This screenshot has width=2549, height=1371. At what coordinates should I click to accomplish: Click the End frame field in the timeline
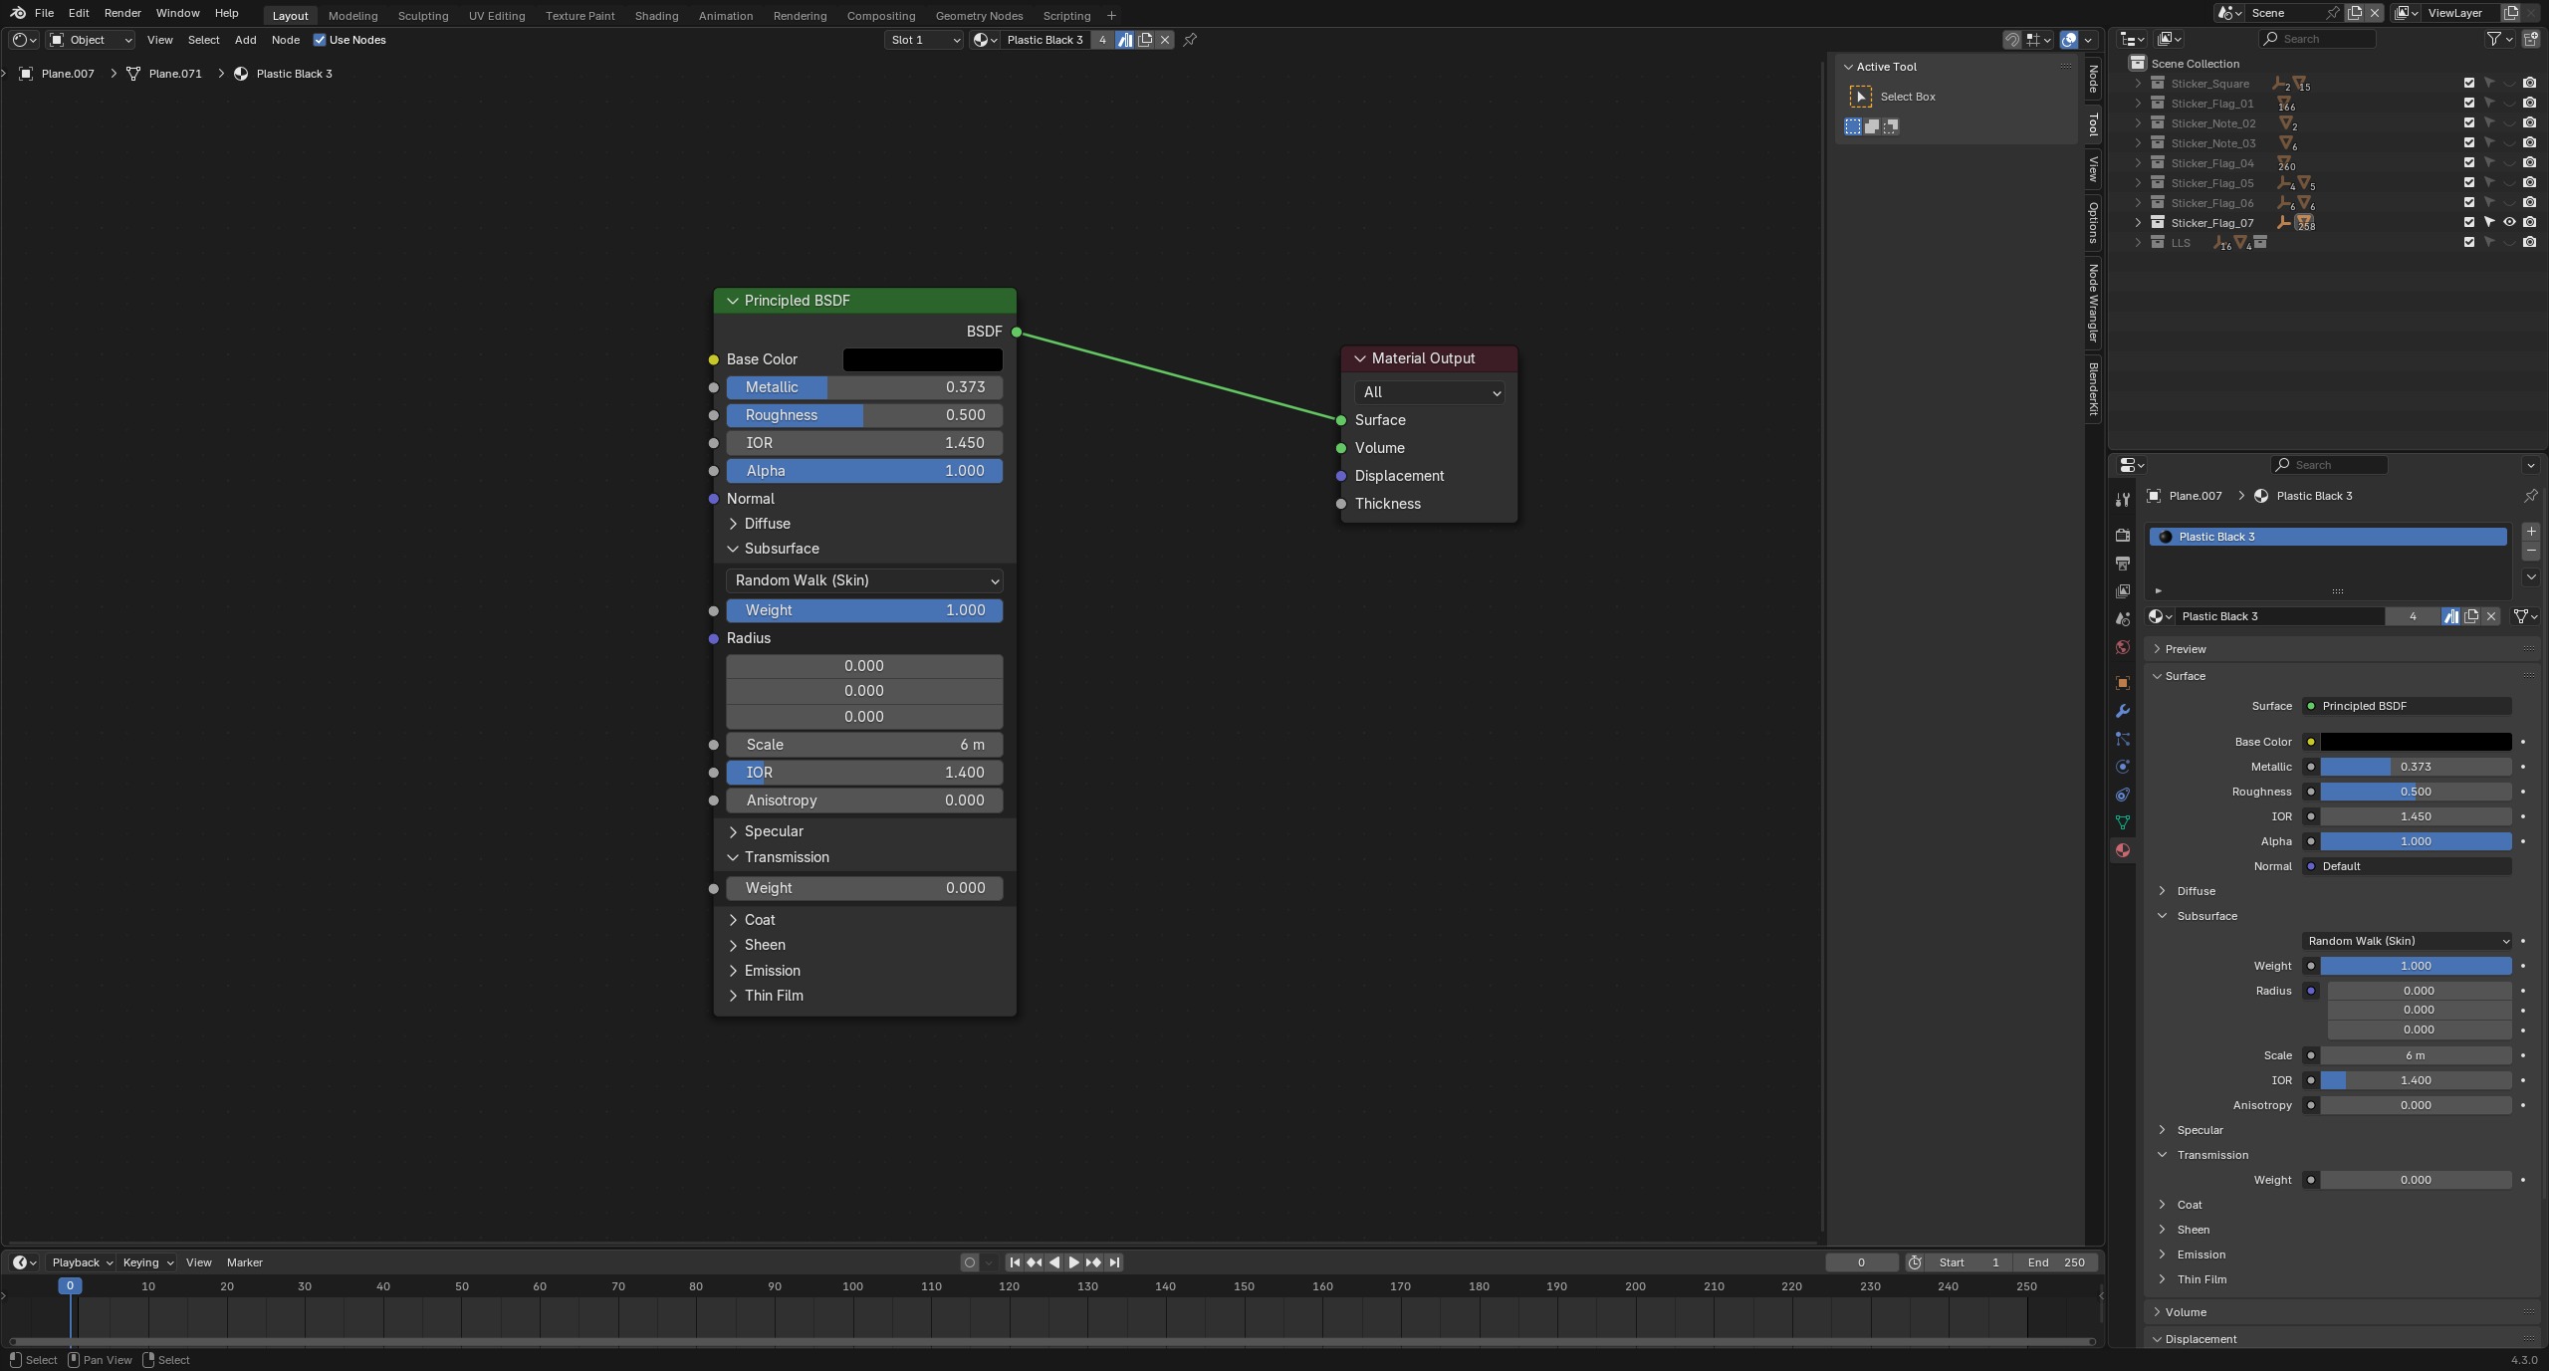point(2057,1262)
